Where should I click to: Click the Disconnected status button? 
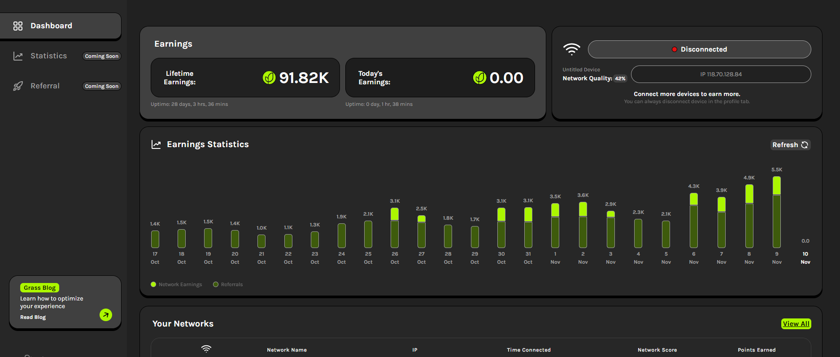pos(699,49)
